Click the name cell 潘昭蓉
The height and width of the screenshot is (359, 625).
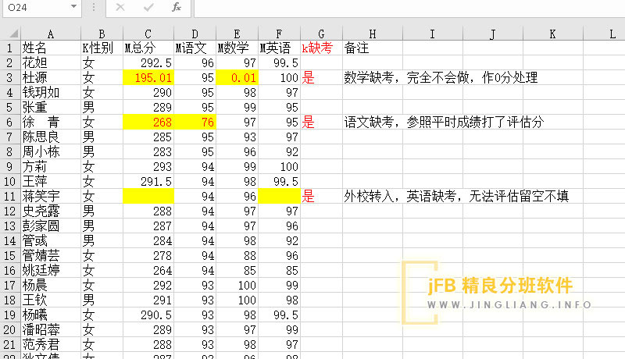[51, 330]
